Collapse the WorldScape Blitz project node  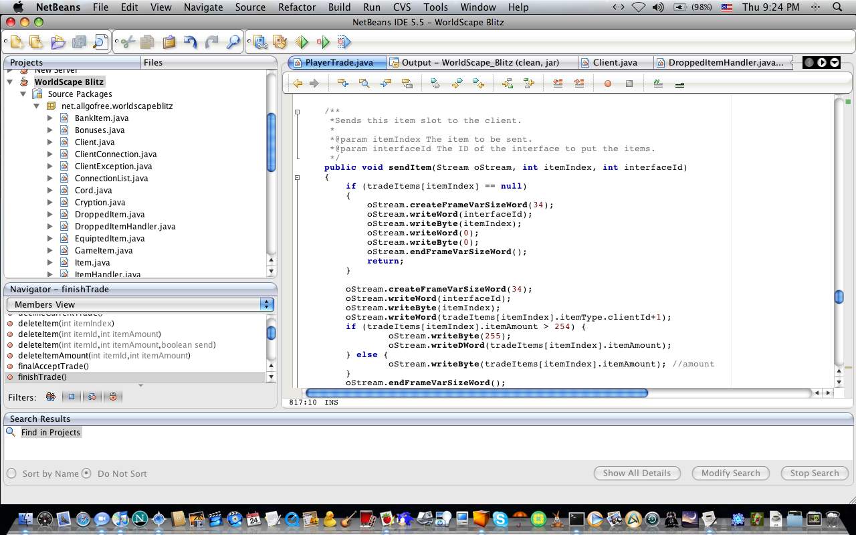pyautogui.click(x=10, y=82)
